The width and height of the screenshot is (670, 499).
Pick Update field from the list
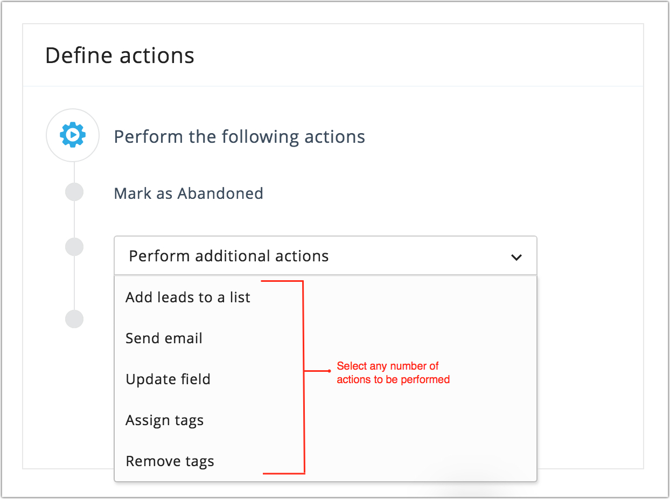[168, 379]
